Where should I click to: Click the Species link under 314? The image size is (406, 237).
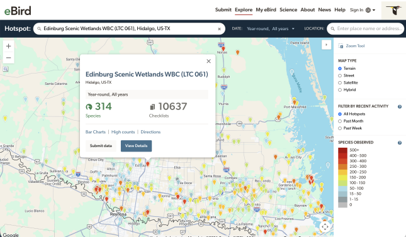coord(93,116)
